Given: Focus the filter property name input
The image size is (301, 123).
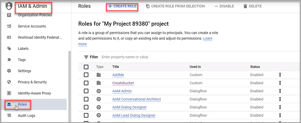Looking at the screenshot, I should pos(143,57).
